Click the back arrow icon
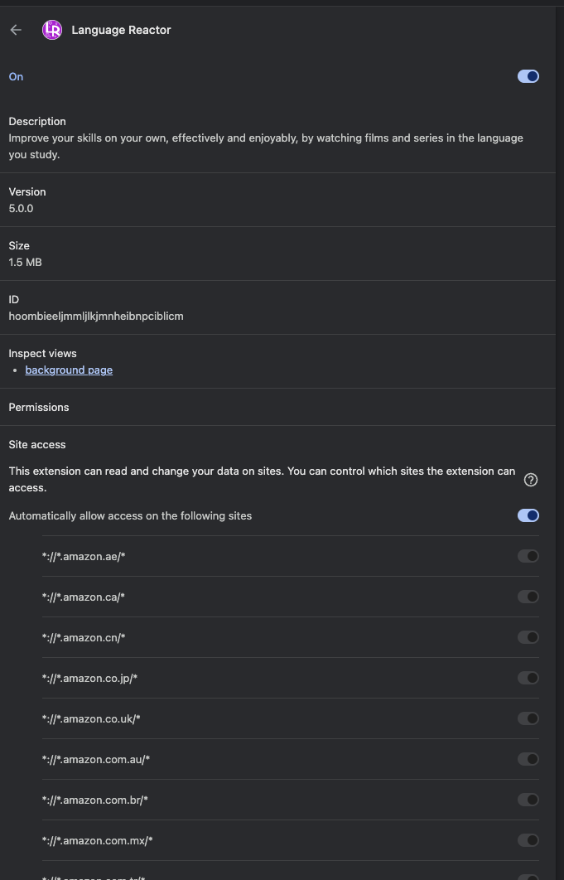This screenshot has height=880, width=564. [16, 30]
